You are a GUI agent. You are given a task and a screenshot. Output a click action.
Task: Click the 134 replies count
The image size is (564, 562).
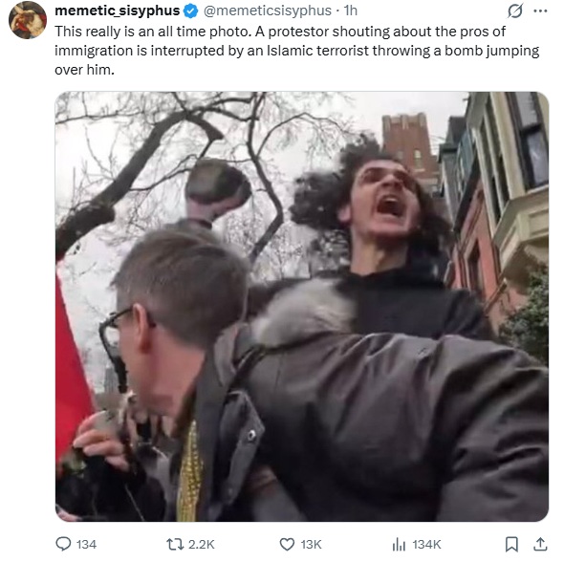[86, 545]
